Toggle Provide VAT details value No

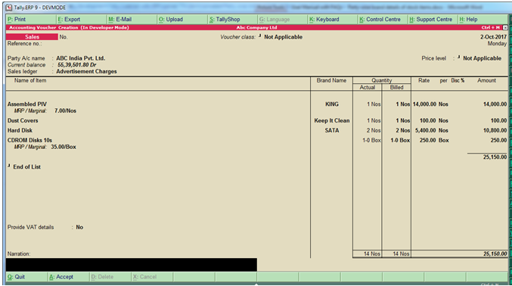(79, 227)
